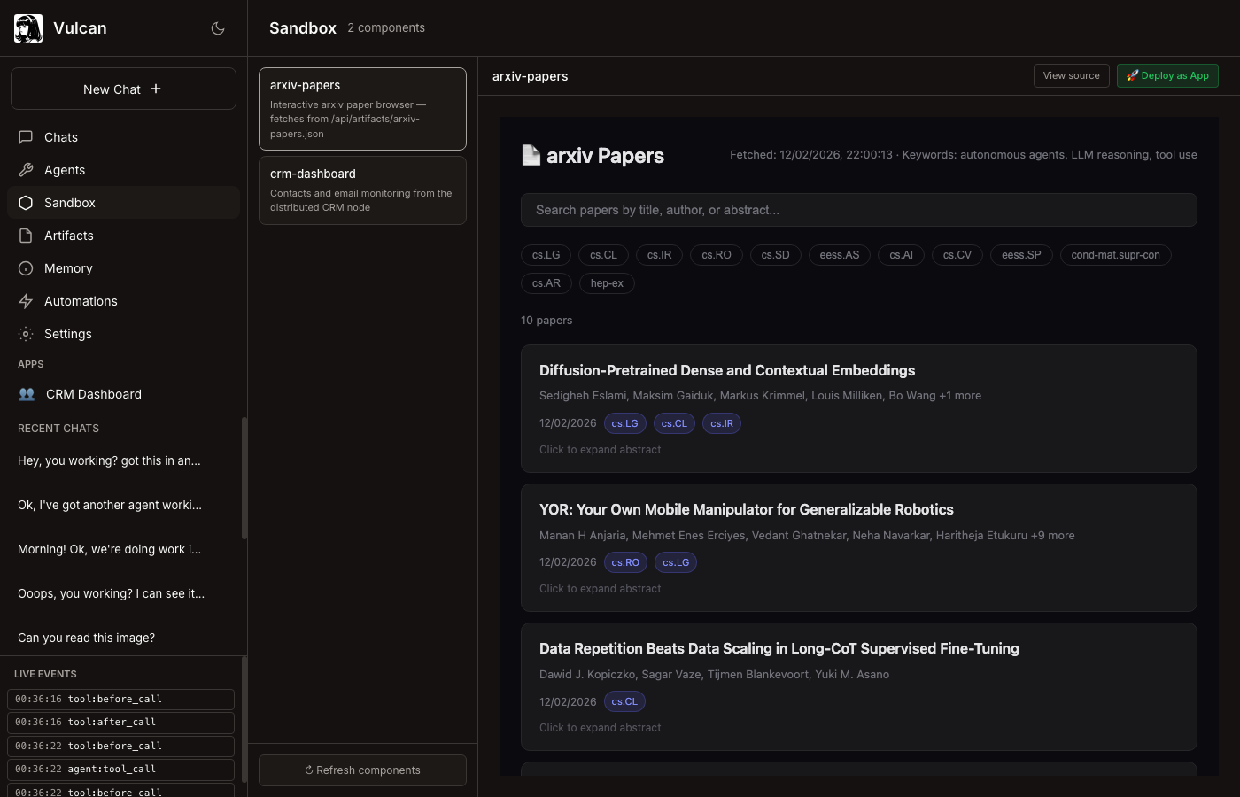Focus the search papers input field

click(858, 210)
